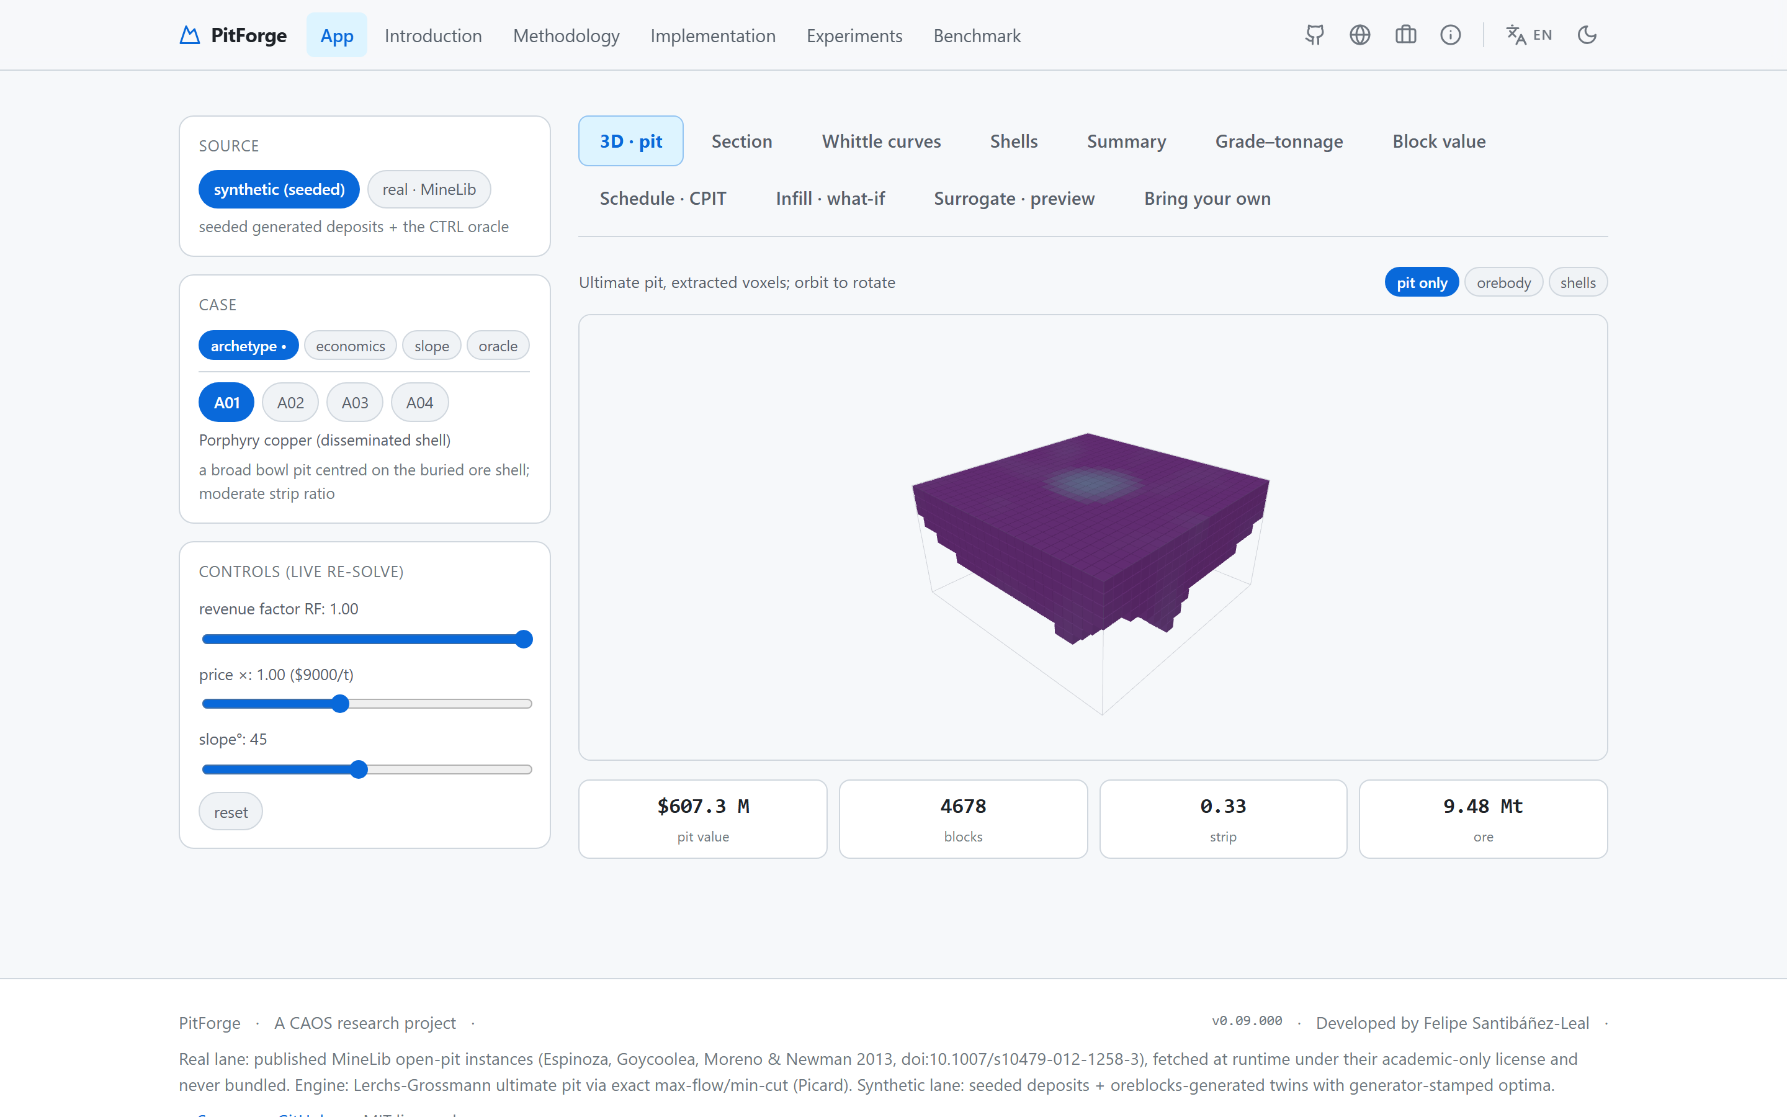The width and height of the screenshot is (1787, 1117).
Task: Adjust the price multiplier slider
Action: pyautogui.click(x=367, y=704)
